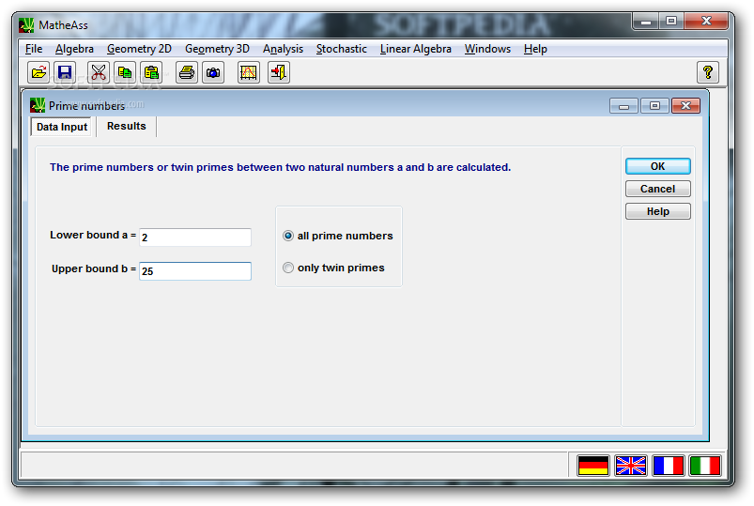Click the Lower bound a input field

pyautogui.click(x=195, y=238)
